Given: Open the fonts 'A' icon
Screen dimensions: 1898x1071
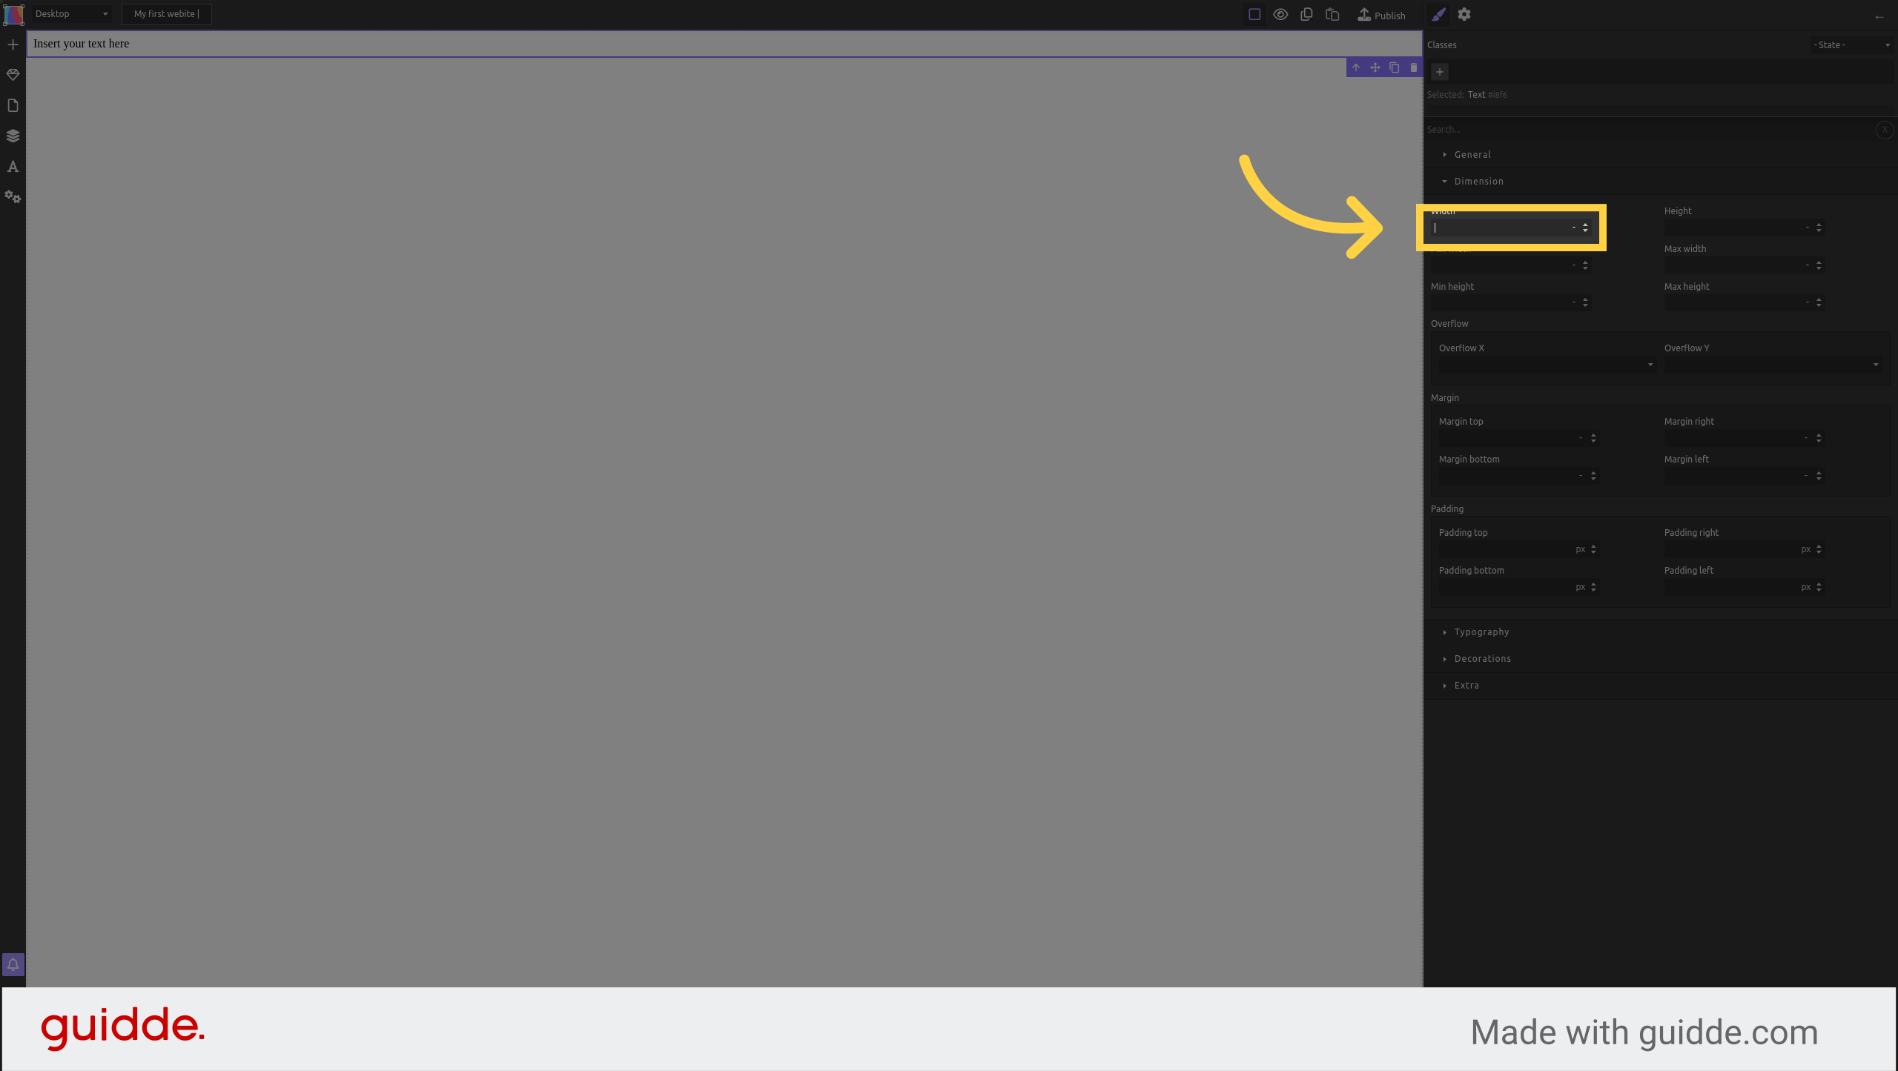Looking at the screenshot, I should [13, 167].
